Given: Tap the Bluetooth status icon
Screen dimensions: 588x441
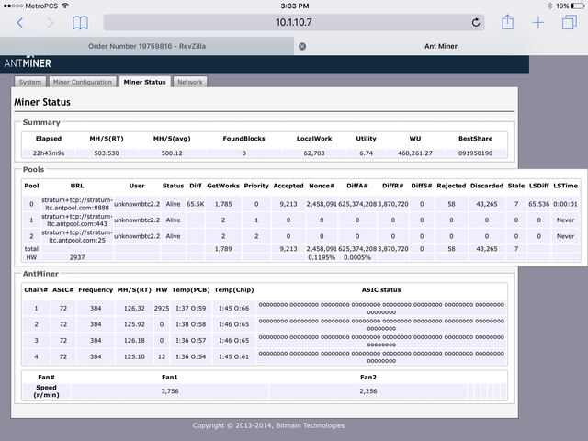Looking at the screenshot, I should [549, 6].
